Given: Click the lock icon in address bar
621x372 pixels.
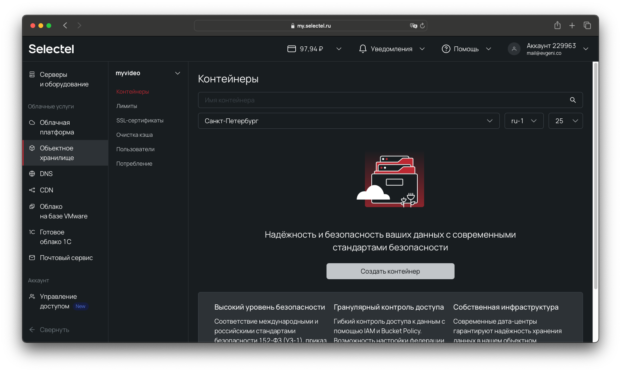Looking at the screenshot, I should pyautogui.click(x=293, y=26).
